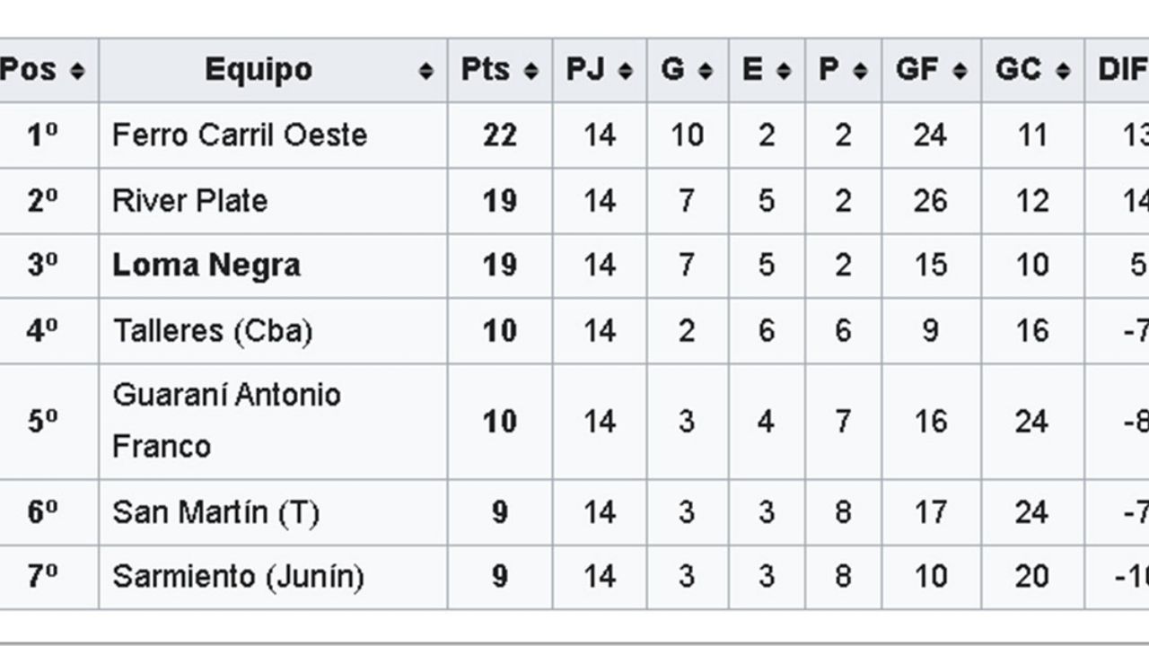Click the 22 points cell for Ferro
Screen dimensions: 1149x646
499,135
